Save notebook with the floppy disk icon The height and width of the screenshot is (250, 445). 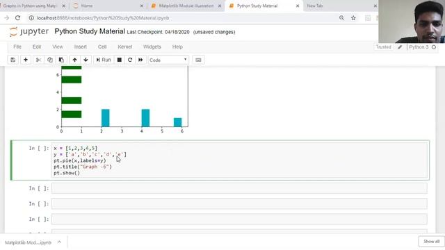[13, 60]
